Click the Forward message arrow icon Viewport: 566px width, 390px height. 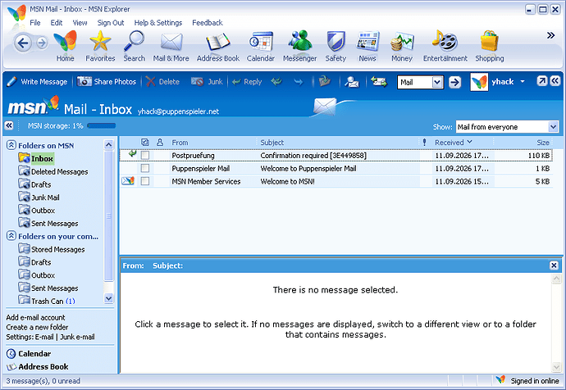[x=298, y=82]
